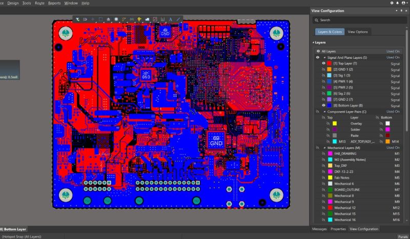Collapse the Mechanical Layers section
The image size is (410, 239).
pos(324,147)
